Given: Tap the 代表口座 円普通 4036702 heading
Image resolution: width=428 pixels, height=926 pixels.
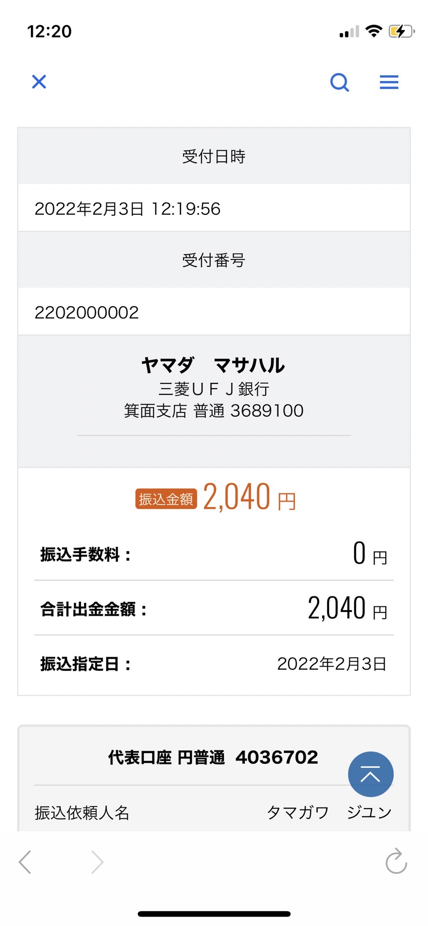Looking at the screenshot, I should click(x=213, y=757).
